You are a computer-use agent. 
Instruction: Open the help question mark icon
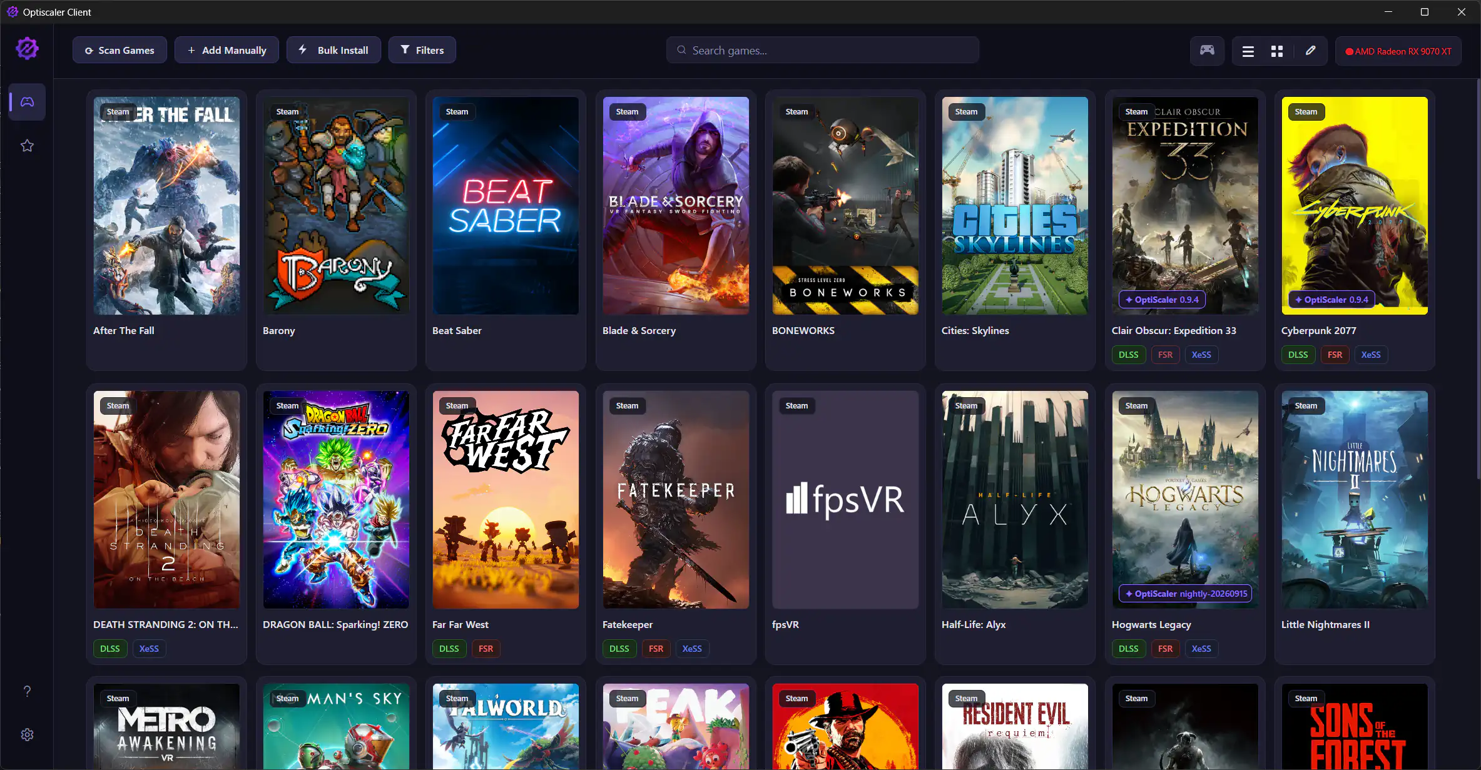point(27,691)
